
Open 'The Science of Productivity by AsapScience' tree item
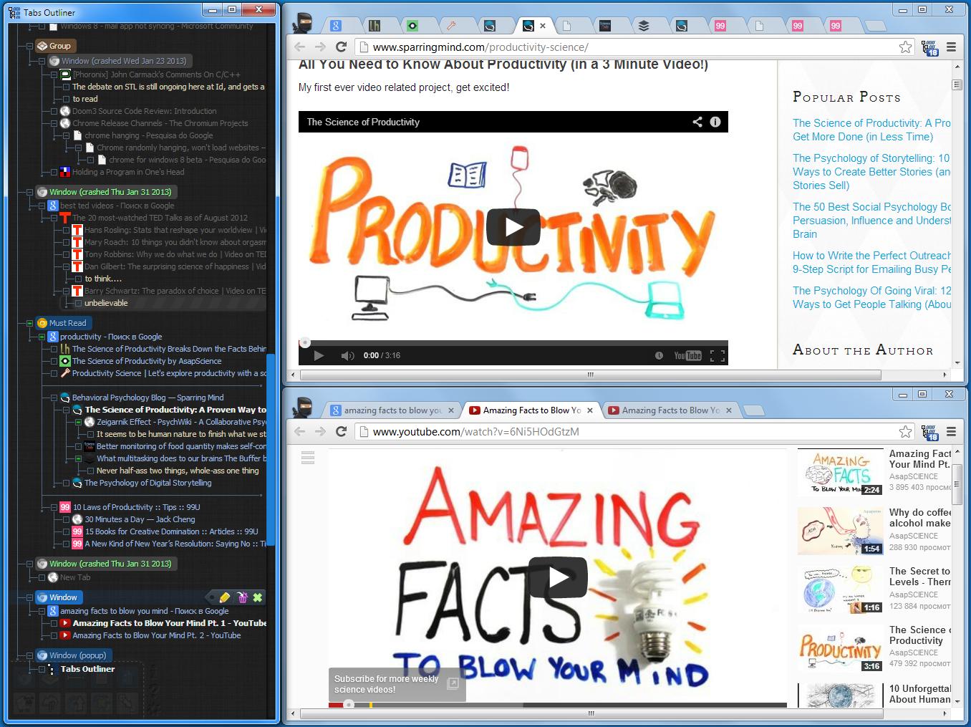tap(147, 361)
